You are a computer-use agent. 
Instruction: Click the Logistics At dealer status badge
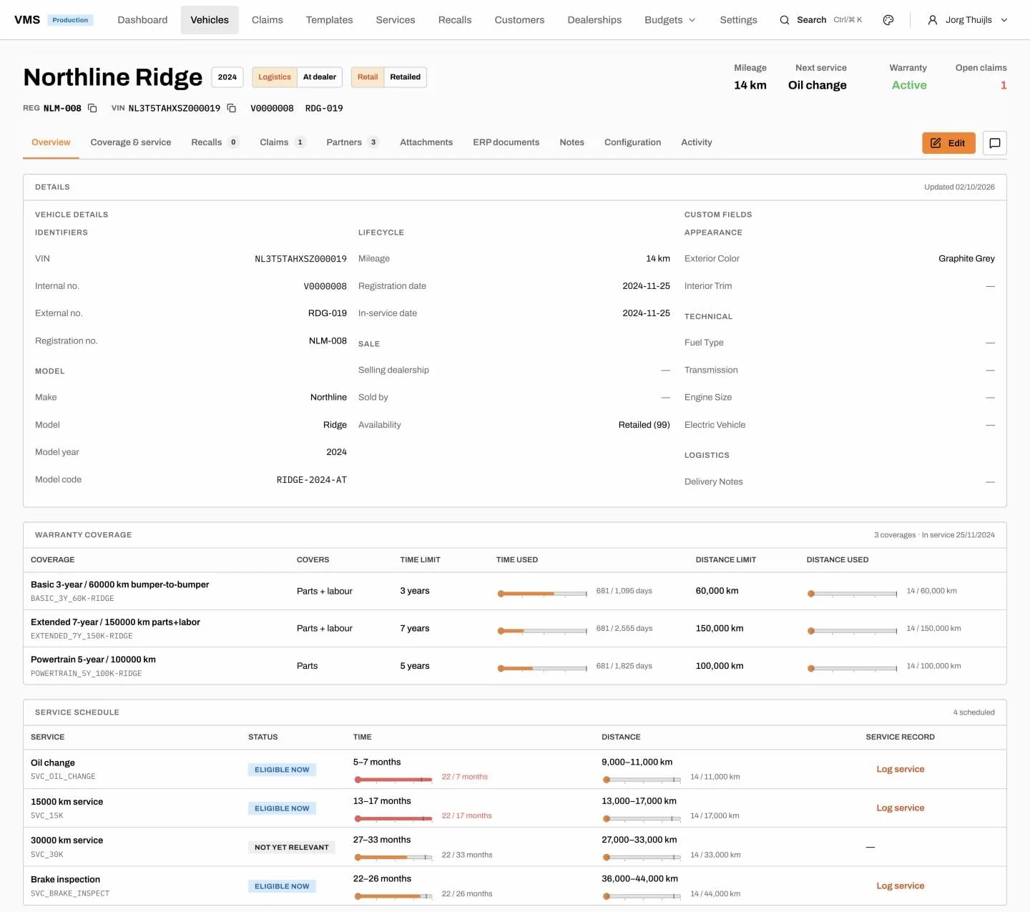coord(297,77)
